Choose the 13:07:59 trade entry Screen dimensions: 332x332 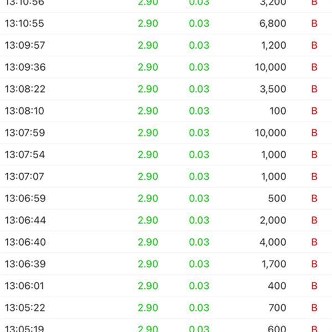tap(166, 133)
